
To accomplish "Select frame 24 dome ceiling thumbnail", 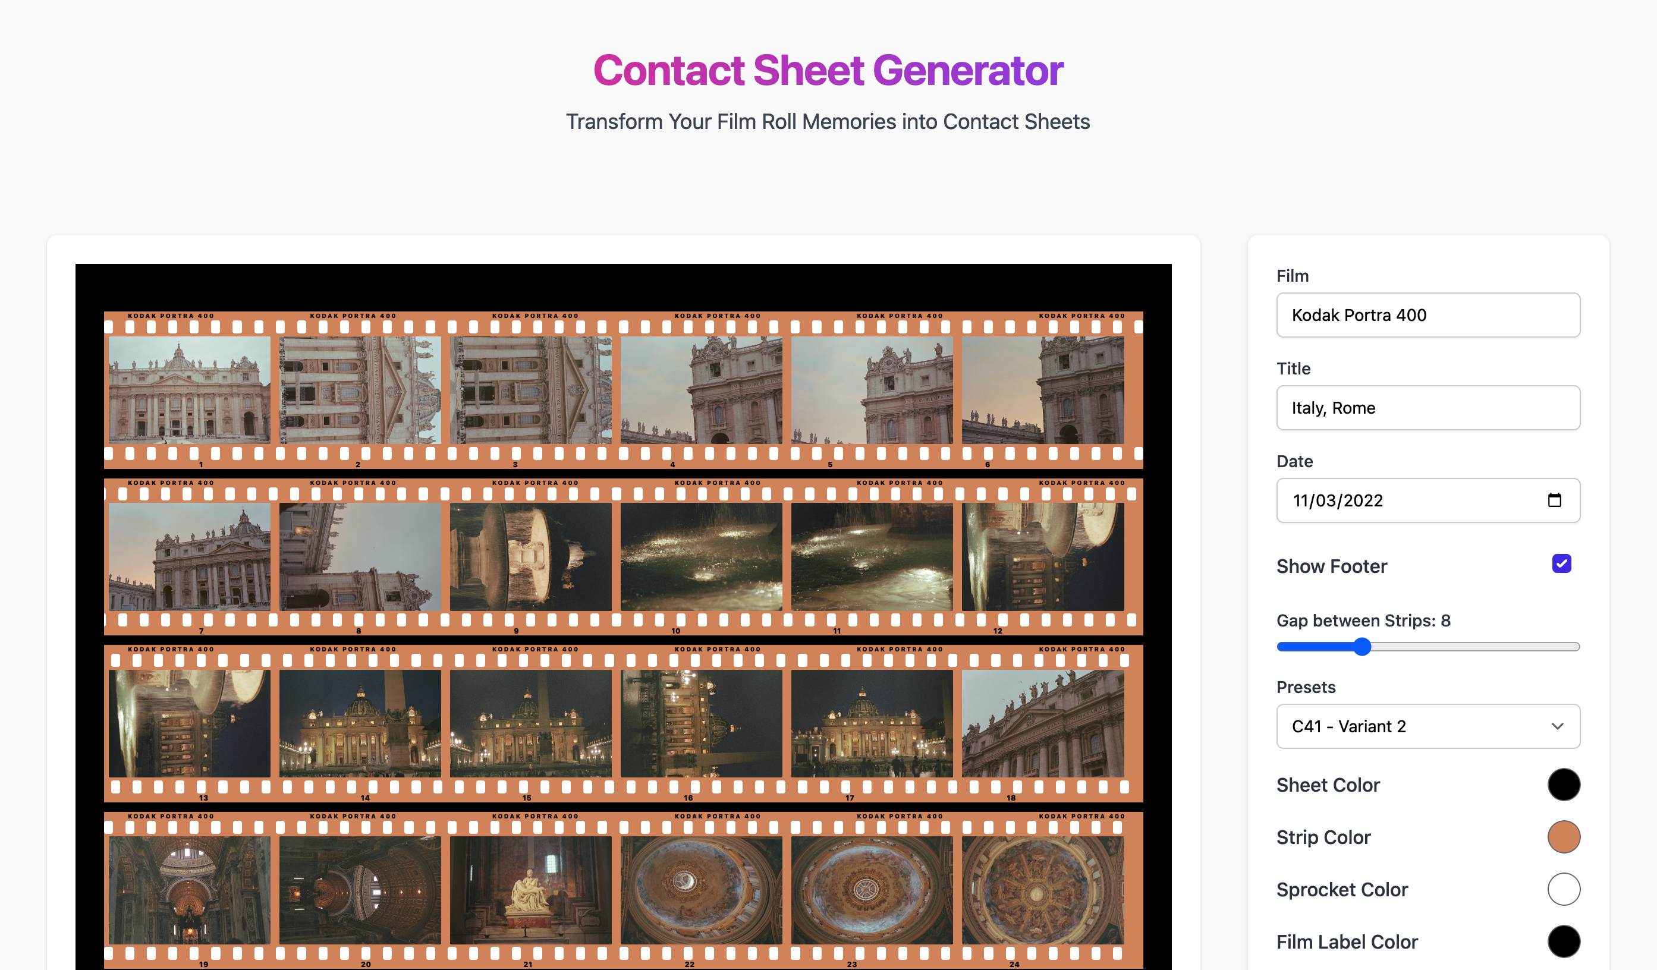I will click(x=1042, y=890).
